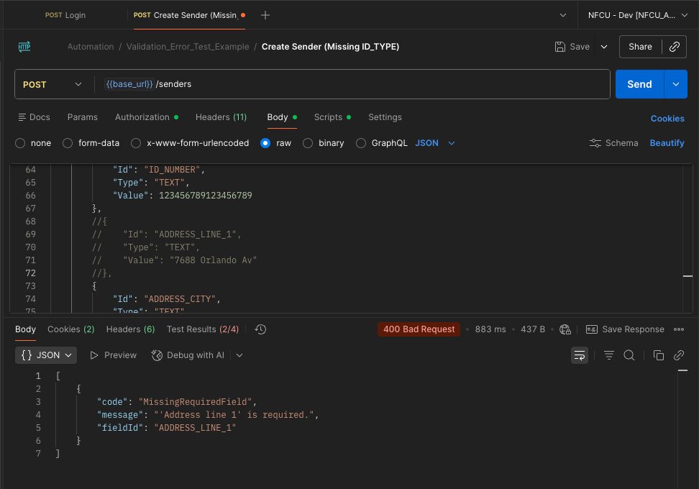Toggle word wrap in response viewer

pos(579,355)
